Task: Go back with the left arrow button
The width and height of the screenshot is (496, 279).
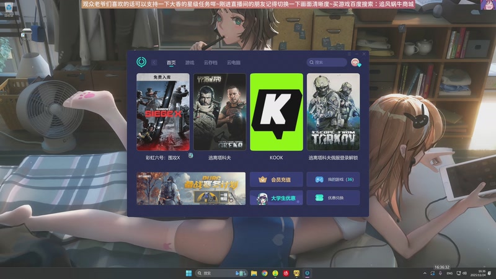Action: coord(154,63)
